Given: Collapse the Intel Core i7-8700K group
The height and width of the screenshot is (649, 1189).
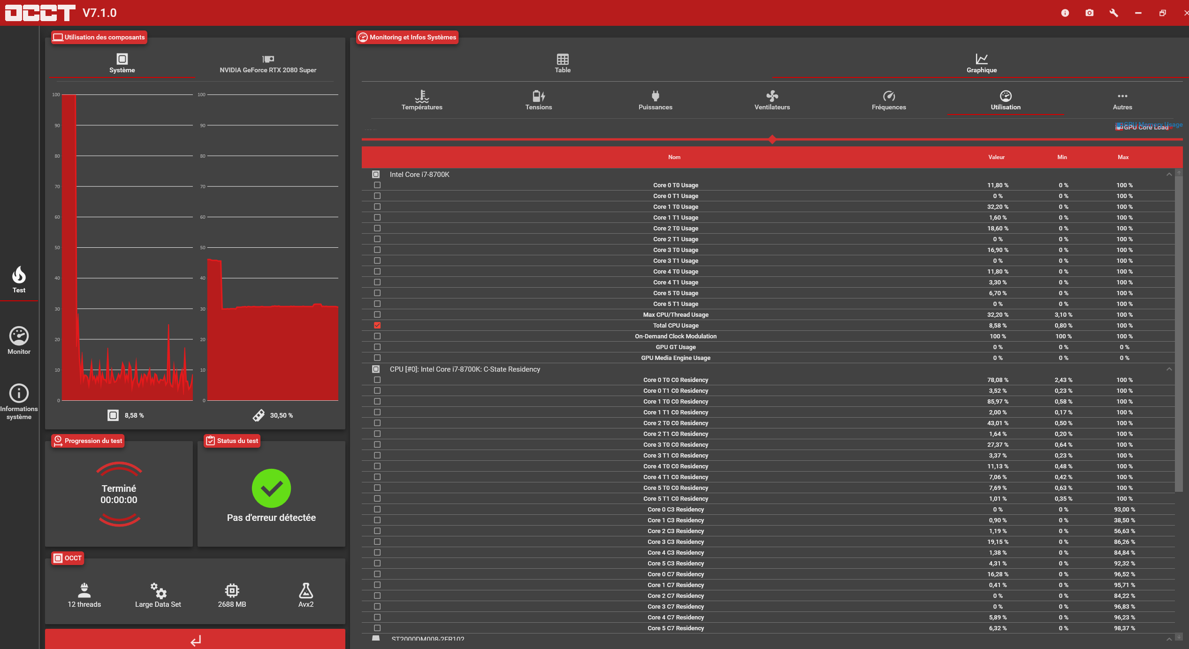Looking at the screenshot, I should click(x=1169, y=175).
